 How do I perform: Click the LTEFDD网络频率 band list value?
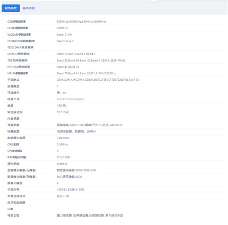click(76, 54)
